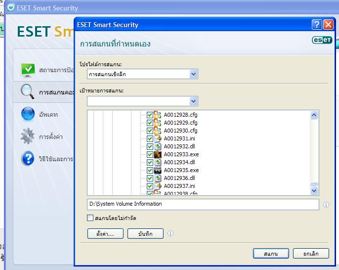Click the ESET eye icon in main window title bar

click(x=11, y=7)
